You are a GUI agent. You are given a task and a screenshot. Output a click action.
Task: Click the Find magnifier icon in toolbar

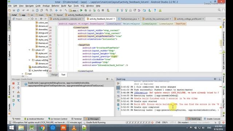coord(47,10)
